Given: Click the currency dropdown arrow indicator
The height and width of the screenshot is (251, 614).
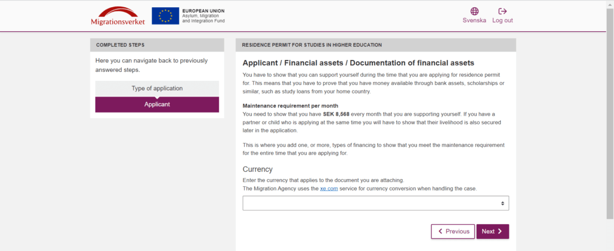Looking at the screenshot, I should click(x=502, y=203).
